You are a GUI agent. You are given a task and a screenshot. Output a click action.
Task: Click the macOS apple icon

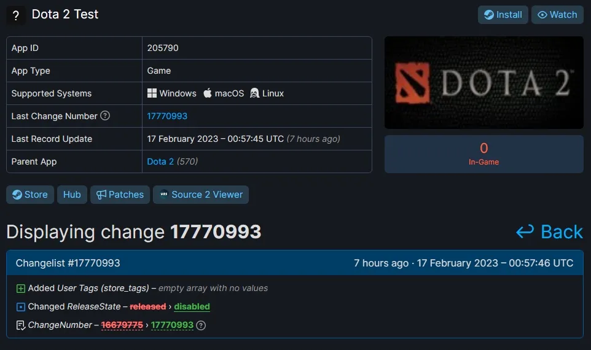point(208,93)
